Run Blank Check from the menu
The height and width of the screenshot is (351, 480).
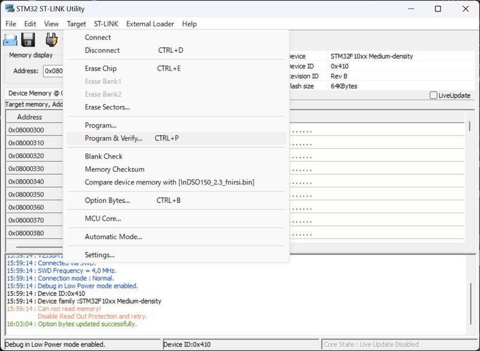(176, 156)
